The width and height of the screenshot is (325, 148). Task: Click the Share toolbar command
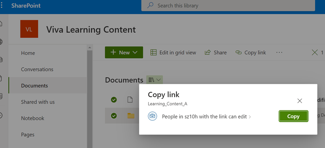pyautogui.click(x=216, y=53)
